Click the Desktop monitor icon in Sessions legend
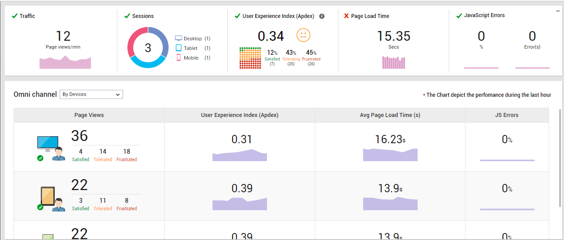564x240 pixels. pyautogui.click(x=178, y=39)
